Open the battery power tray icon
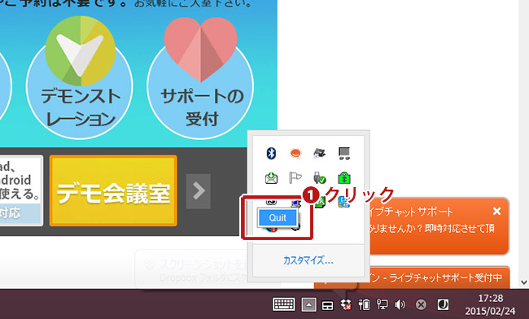The width and height of the screenshot is (529, 319). click(x=364, y=305)
